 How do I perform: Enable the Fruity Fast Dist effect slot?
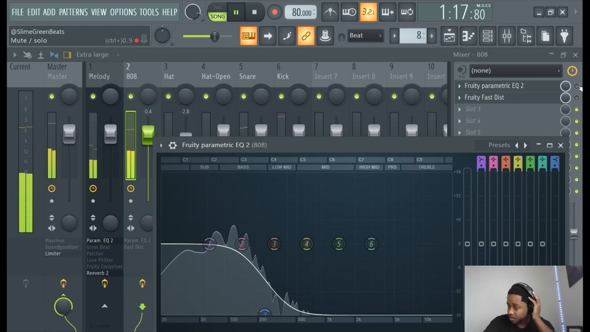576,98
